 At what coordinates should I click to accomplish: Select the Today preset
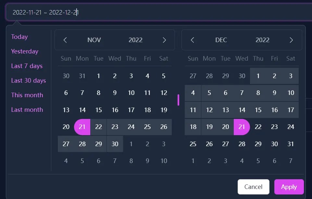(19, 37)
